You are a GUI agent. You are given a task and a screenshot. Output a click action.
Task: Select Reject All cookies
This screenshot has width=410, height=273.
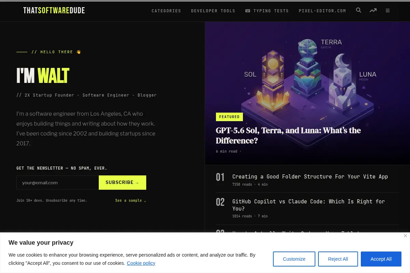point(338,259)
